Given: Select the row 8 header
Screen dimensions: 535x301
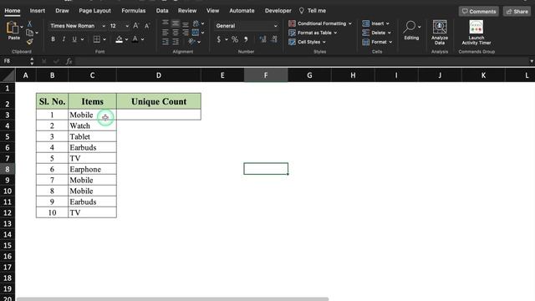Looking at the screenshot, I should click(8, 169).
